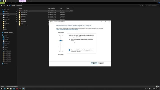Screen dimensions: 160x90
Task: Open the red Opera icon on taskbar
Action: (x=17, y=89)
